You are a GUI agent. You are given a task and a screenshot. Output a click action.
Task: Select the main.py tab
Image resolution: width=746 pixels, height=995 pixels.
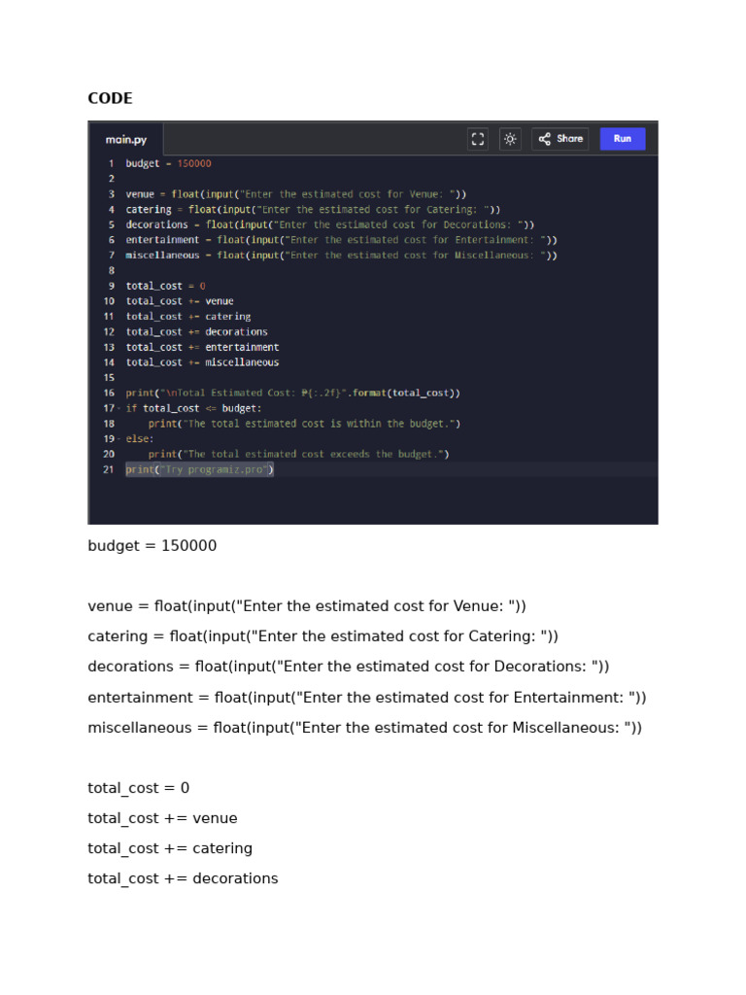(125, 140)
